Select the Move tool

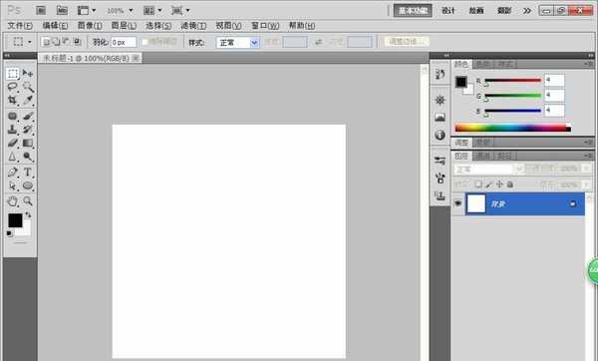pos(28,73)
